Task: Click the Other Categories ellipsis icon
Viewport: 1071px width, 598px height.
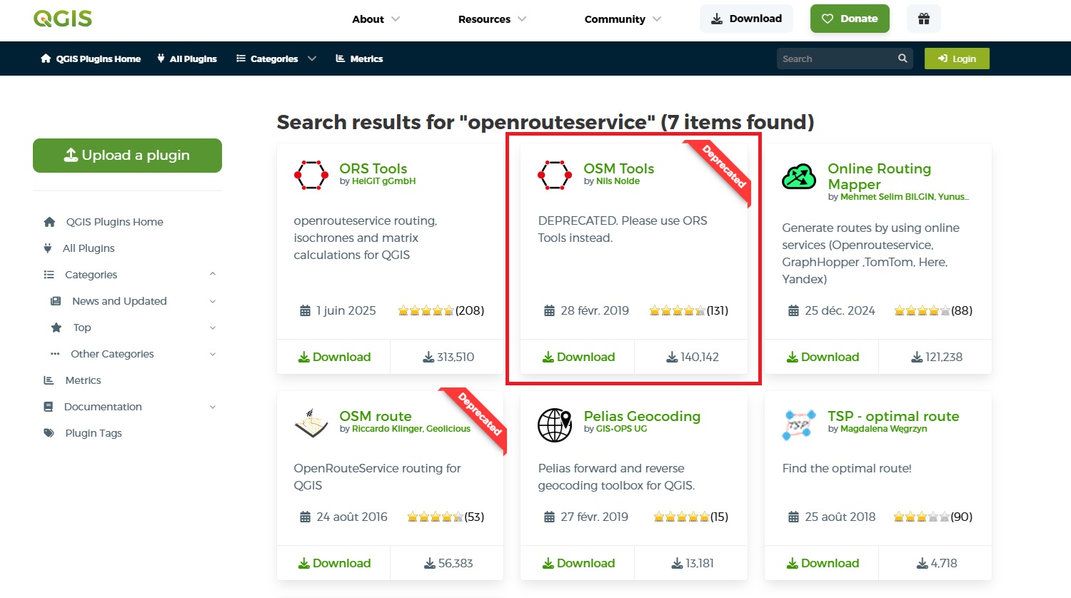Action: coord(55,354)
